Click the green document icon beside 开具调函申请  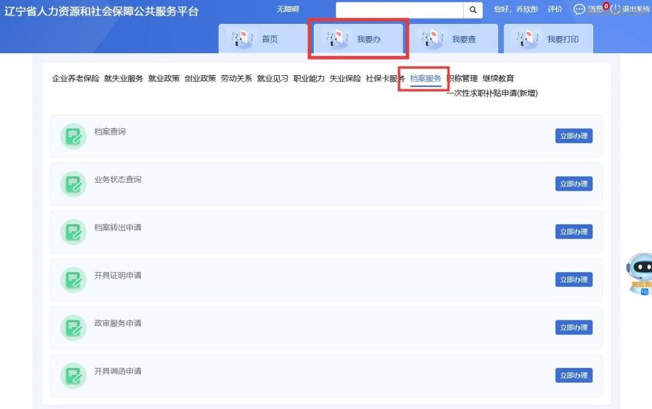[x=74, y=376]
